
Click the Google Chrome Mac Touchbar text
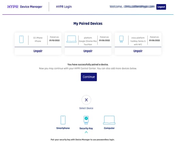coord(88,43)
